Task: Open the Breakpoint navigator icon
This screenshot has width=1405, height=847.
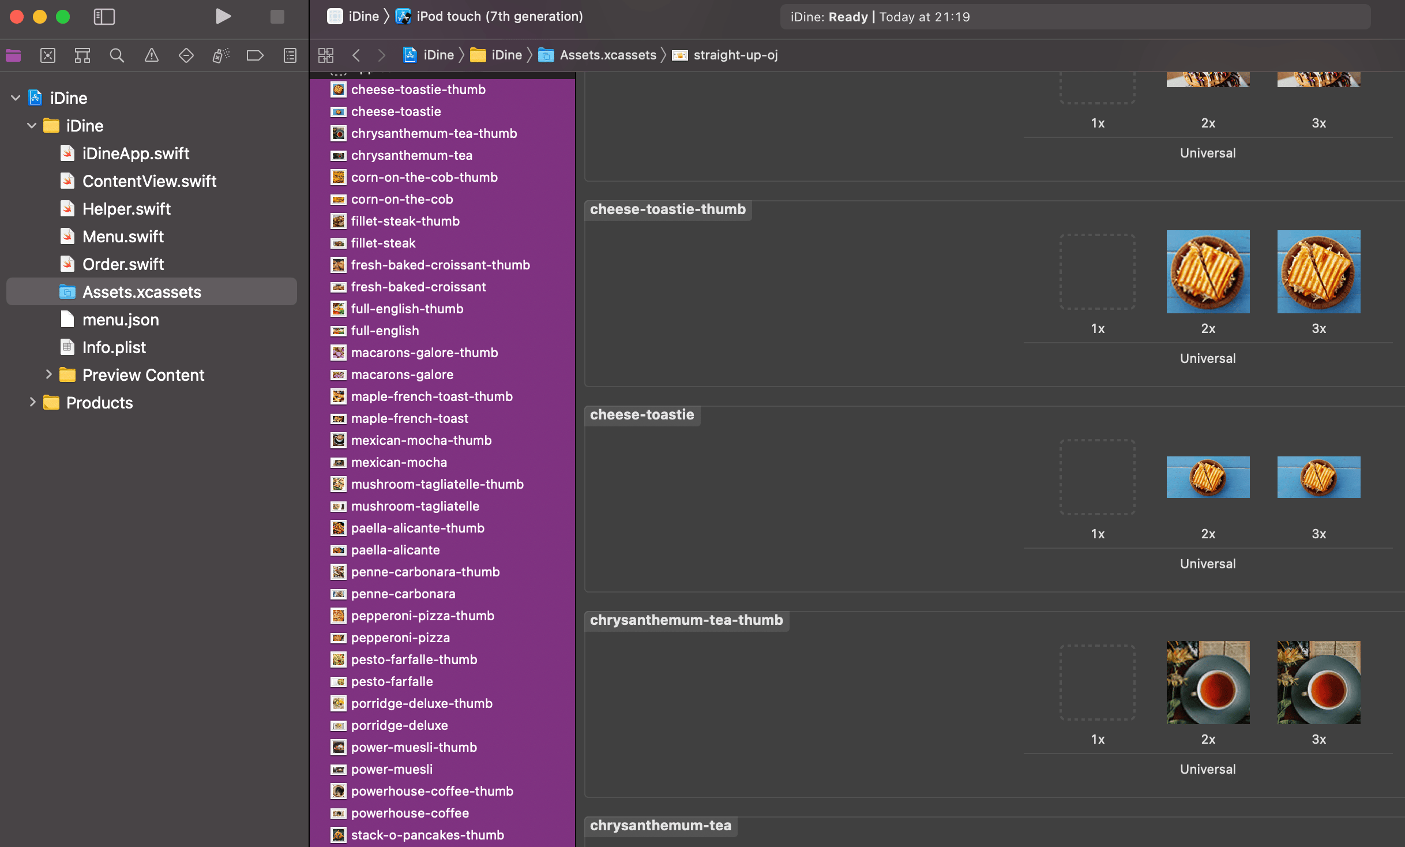Action: (x=255, y=55)
